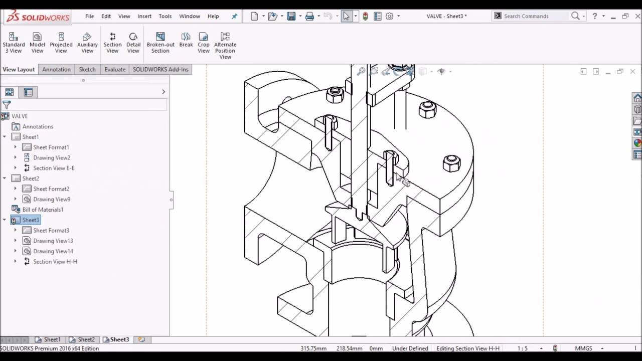Open File Properties from the quick toolbar
642x361 pixels.
(x=378, y=16)
